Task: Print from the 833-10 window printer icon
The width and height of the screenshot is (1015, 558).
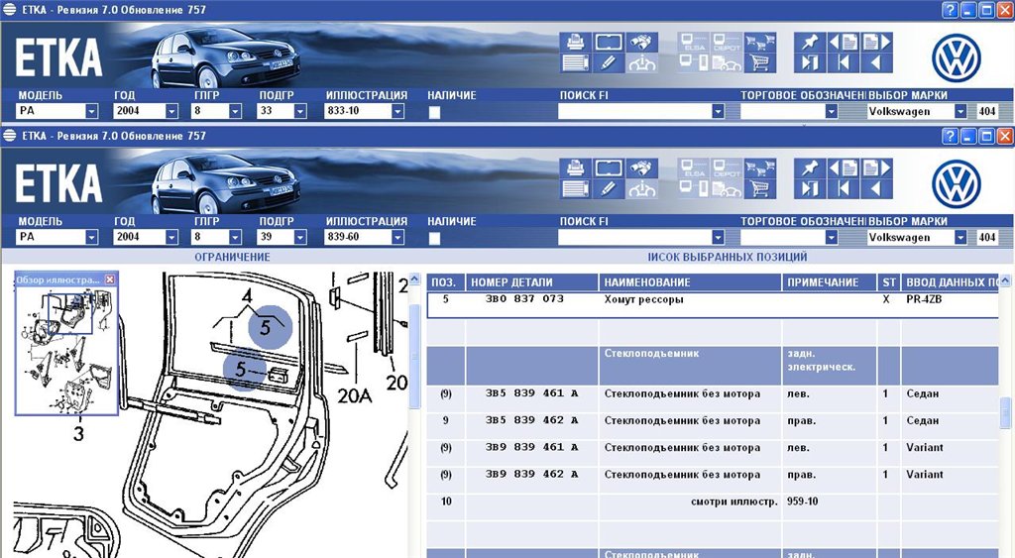Action: coord(575,42)
